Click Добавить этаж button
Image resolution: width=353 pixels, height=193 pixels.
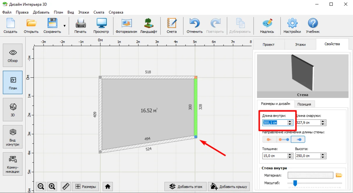pos(185,186)
